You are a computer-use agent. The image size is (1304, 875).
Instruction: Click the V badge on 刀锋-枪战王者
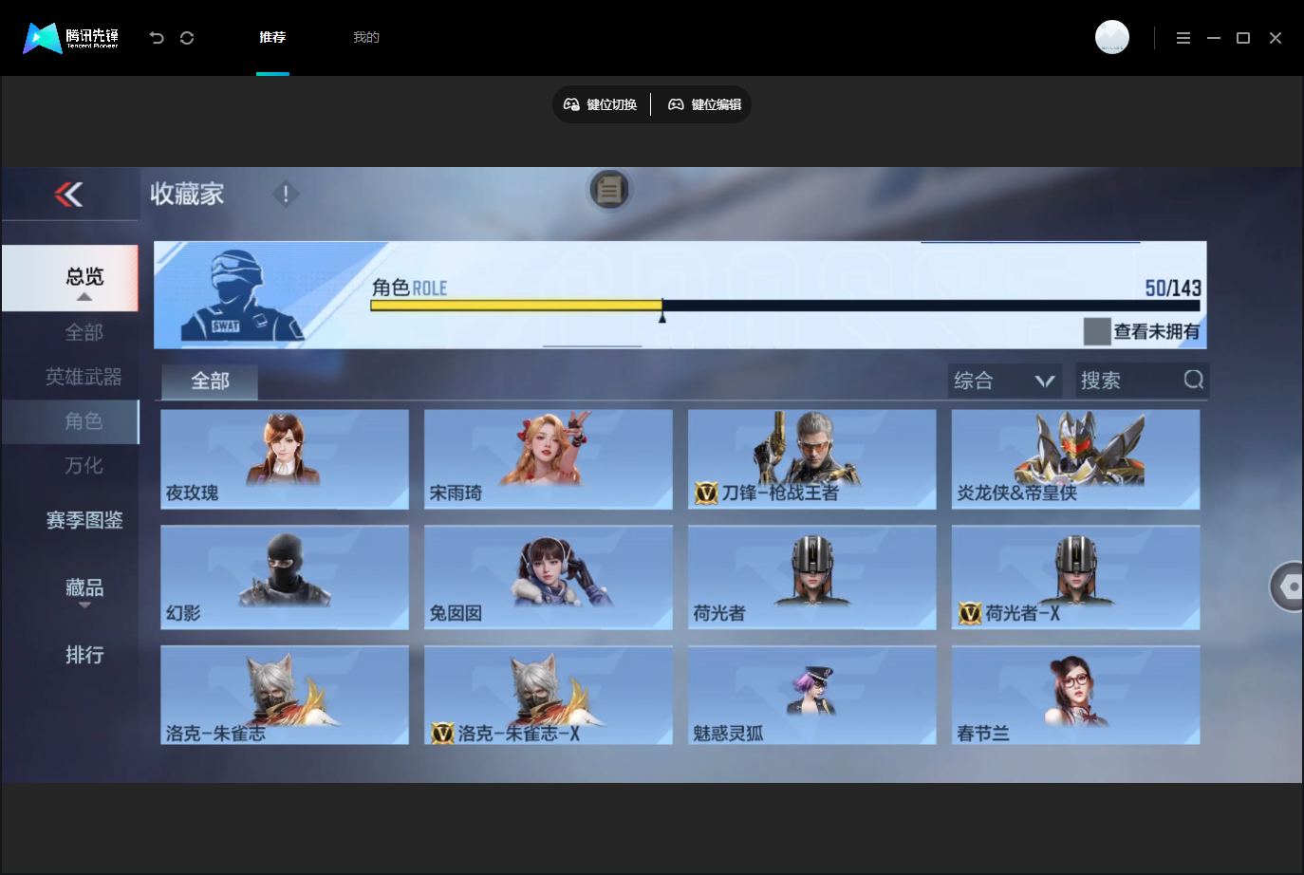[x=706, y=493]
